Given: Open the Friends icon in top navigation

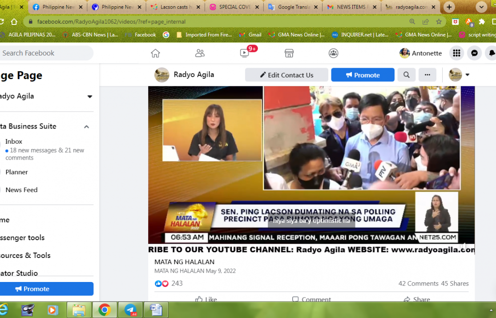Looking at the screenshot, I should [200, 53].
